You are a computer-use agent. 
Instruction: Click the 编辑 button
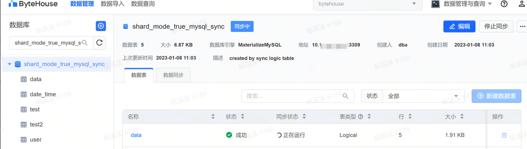459,26
